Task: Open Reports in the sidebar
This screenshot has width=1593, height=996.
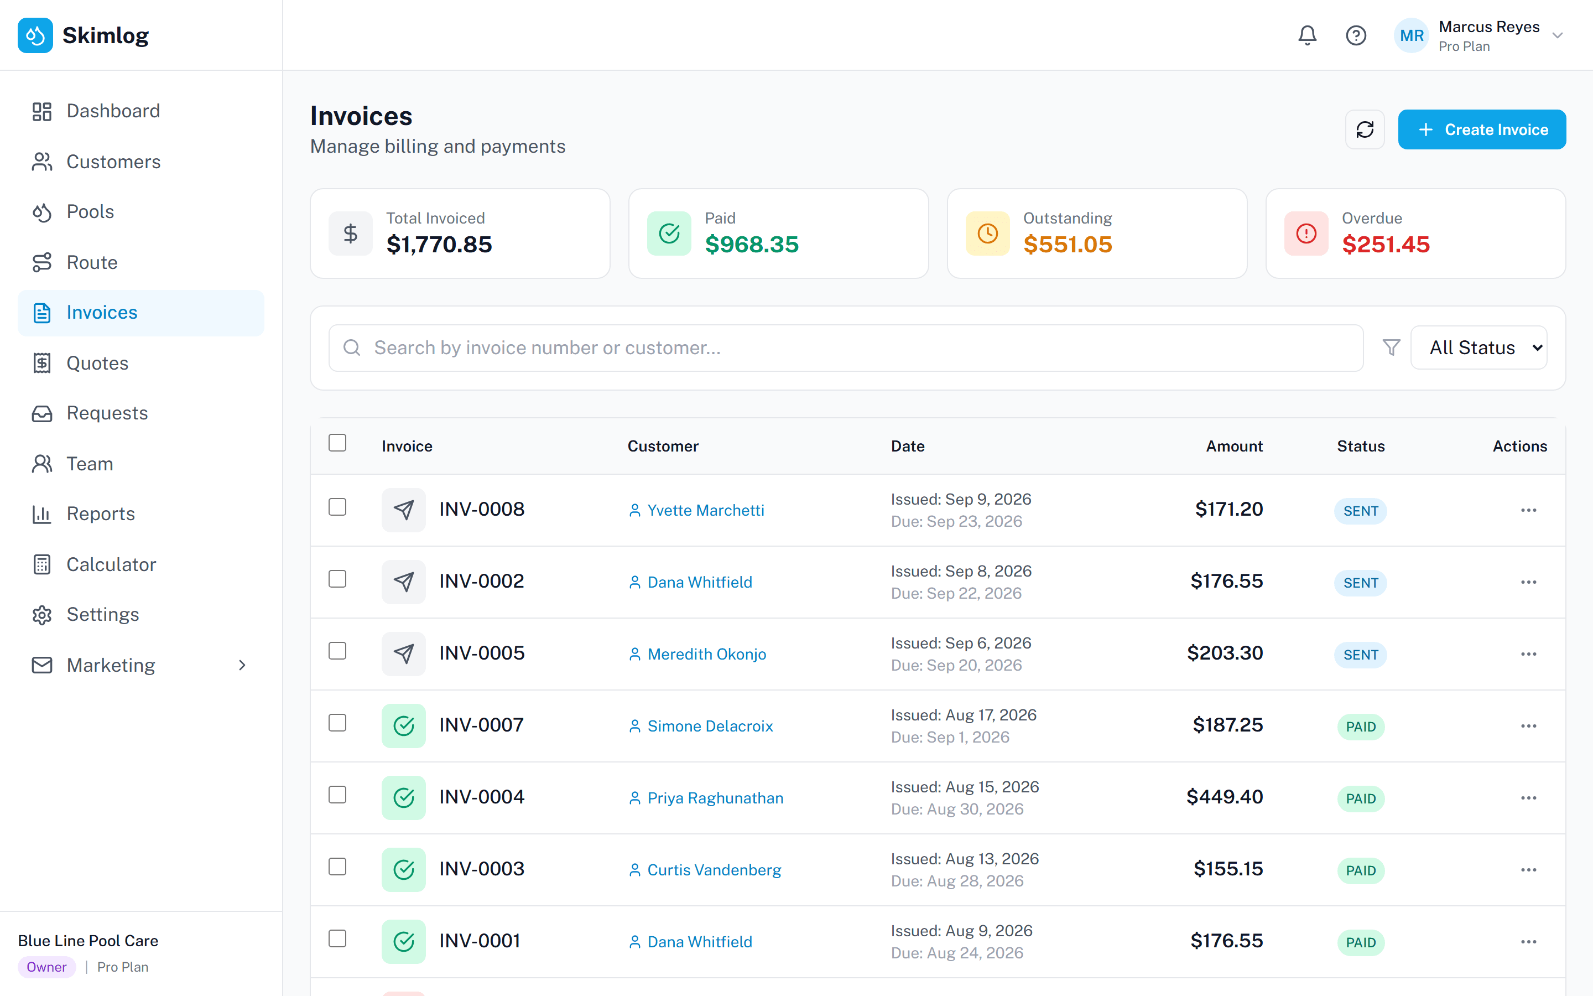Action: click(x=141, y=514)
